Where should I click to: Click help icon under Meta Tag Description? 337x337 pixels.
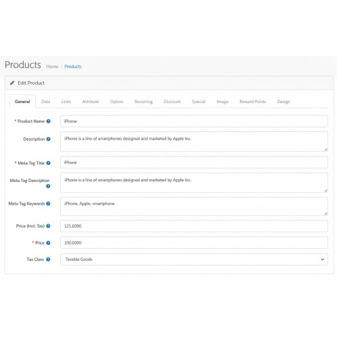pyautogui.click(x=48, y=186)
